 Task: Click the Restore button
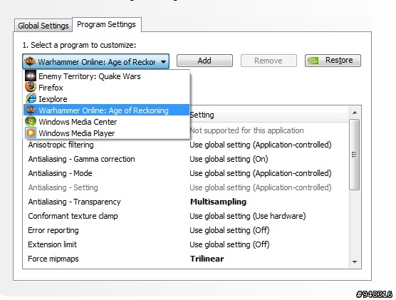[x=333, y=61]
